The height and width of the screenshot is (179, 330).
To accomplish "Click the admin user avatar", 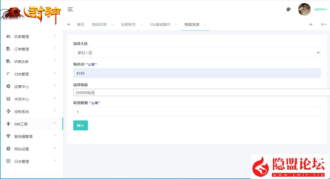I will [x=304, y=9].
